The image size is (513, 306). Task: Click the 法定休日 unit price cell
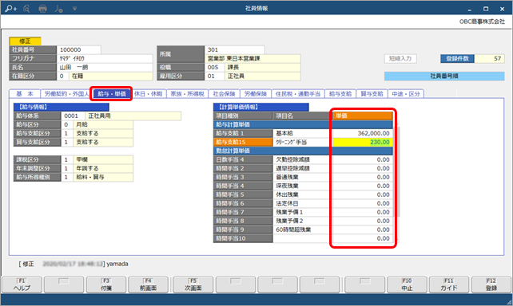pyautogui.click(x=363, y=203)
